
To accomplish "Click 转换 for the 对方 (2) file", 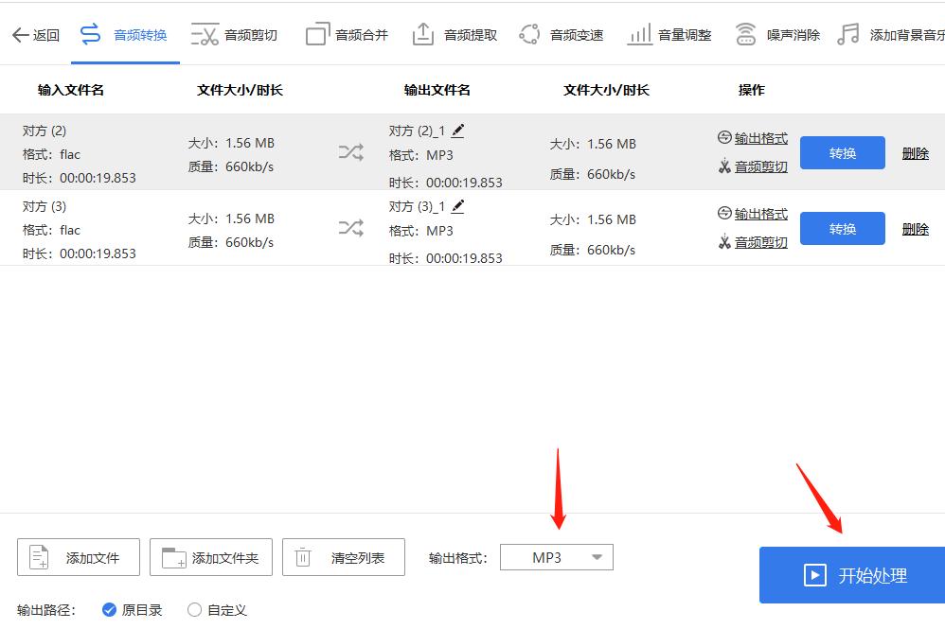I will point(842,151).
